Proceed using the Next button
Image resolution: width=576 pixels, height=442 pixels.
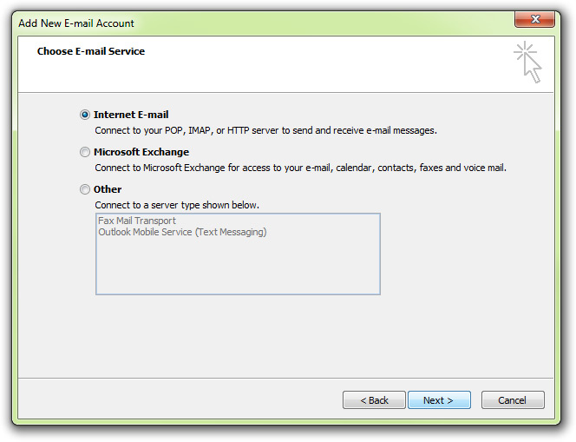pos(439,400)
